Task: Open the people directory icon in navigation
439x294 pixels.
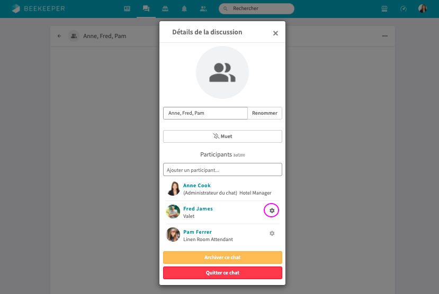Action: pos(203,9)
